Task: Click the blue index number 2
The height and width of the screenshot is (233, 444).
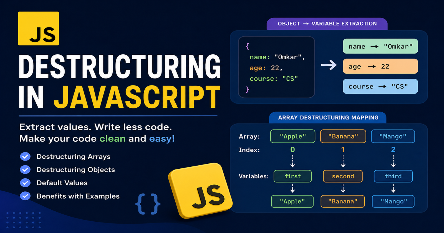Action: [x=393, y=150]
